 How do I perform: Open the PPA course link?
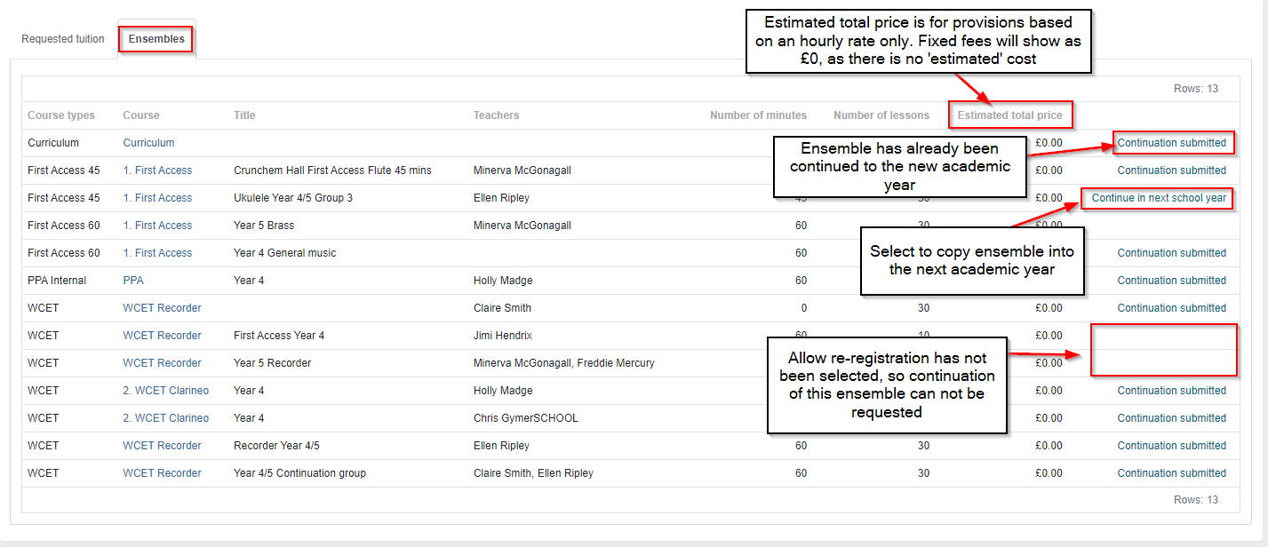click(x=133, y=281)
